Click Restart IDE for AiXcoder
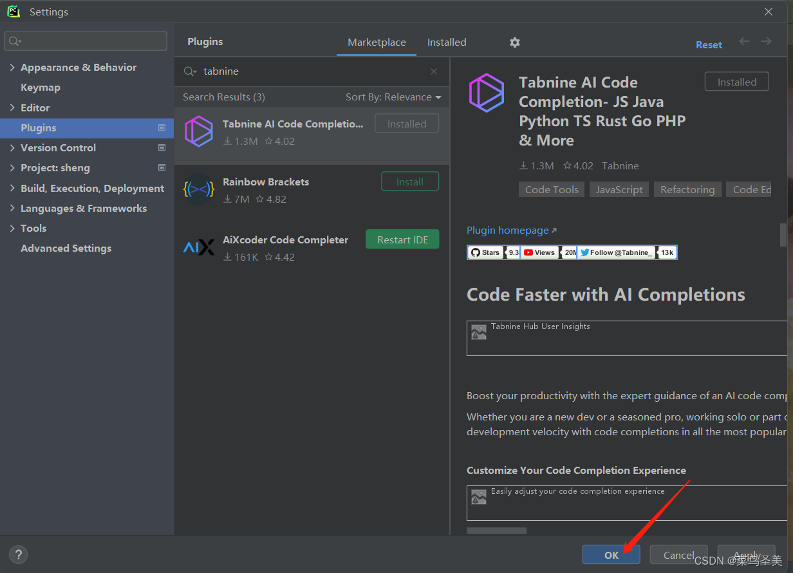Screen dimensions: 793x573 click(x=402, y=240)
